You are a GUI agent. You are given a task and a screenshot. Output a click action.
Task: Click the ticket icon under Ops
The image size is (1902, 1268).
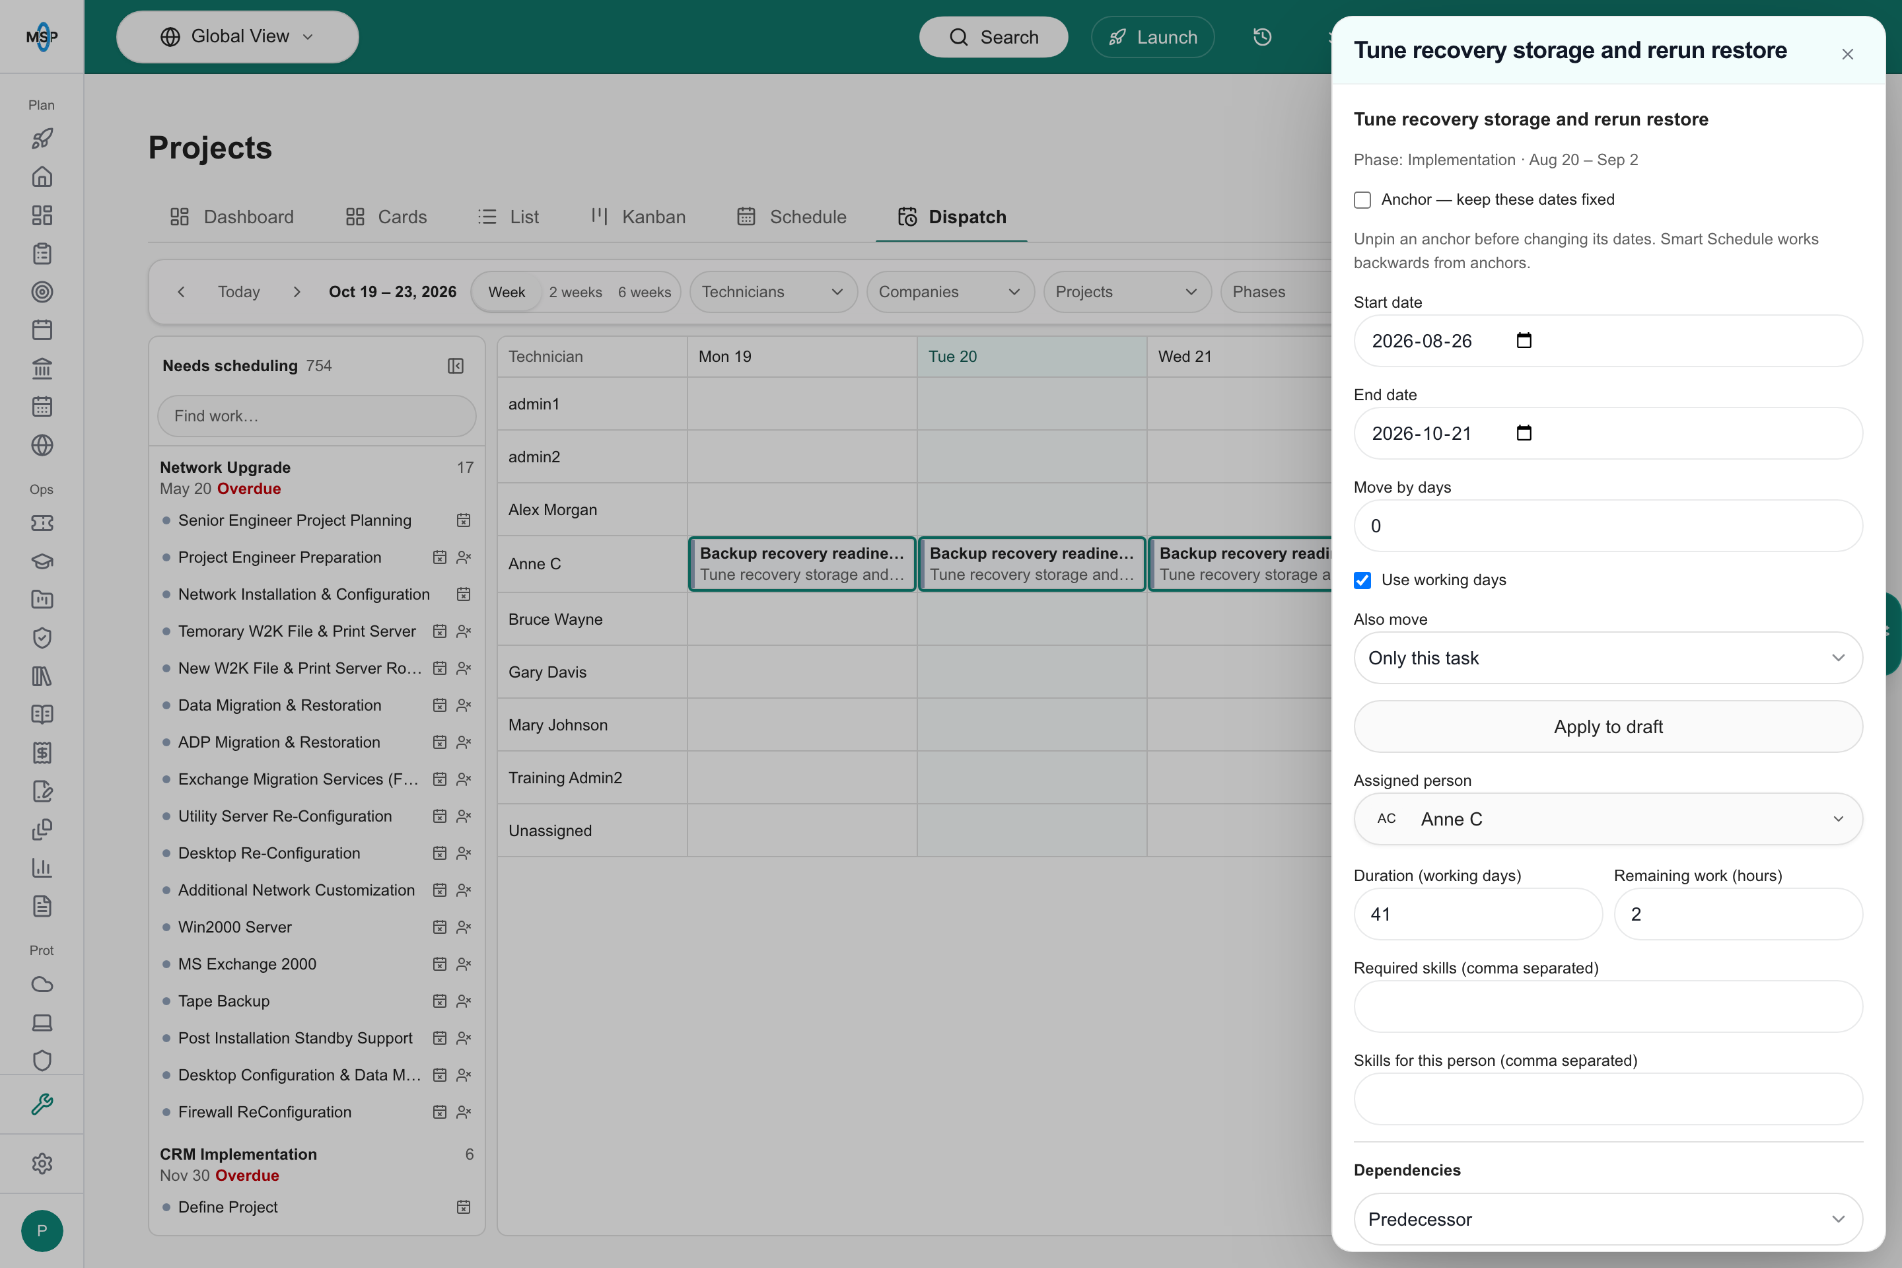(x=42, y=523)
